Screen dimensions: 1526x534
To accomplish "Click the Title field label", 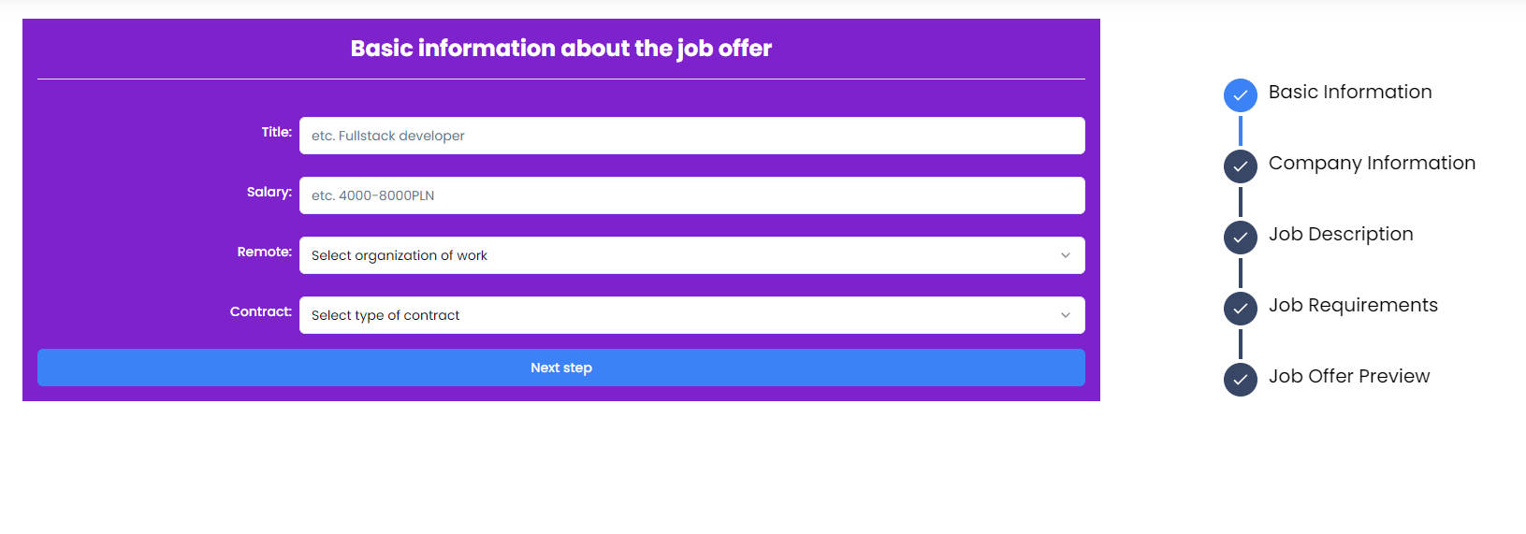I will coord(276,132).
